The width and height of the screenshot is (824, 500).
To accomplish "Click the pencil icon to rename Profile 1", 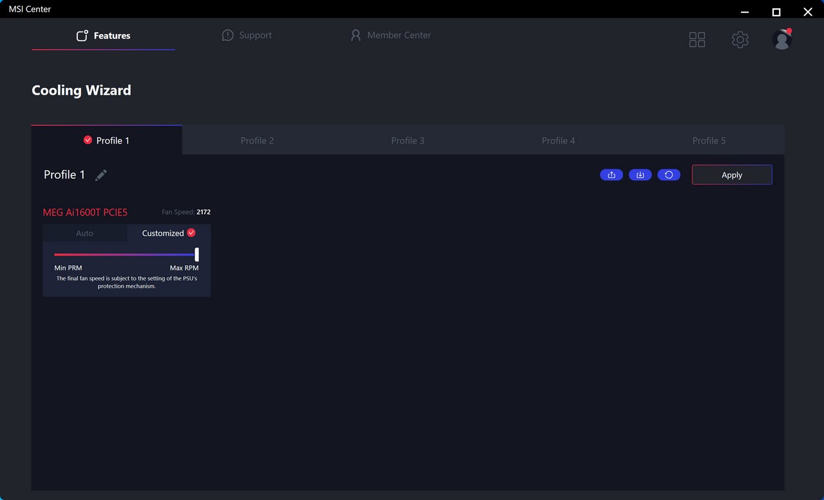I will tap(101, 175).
